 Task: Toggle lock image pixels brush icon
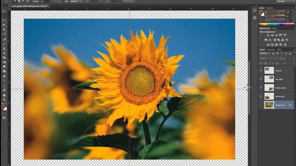(269, 64)
